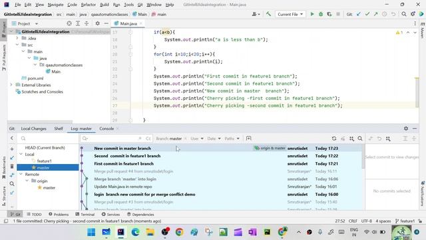Toggle regex option in log search

coord(140,139)
